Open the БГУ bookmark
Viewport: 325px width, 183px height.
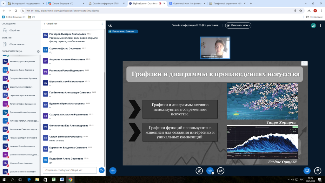(31, 17)
